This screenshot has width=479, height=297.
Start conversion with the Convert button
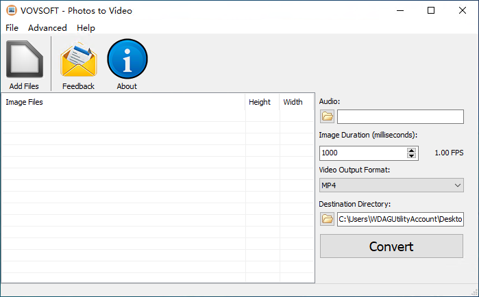point(391,246)
